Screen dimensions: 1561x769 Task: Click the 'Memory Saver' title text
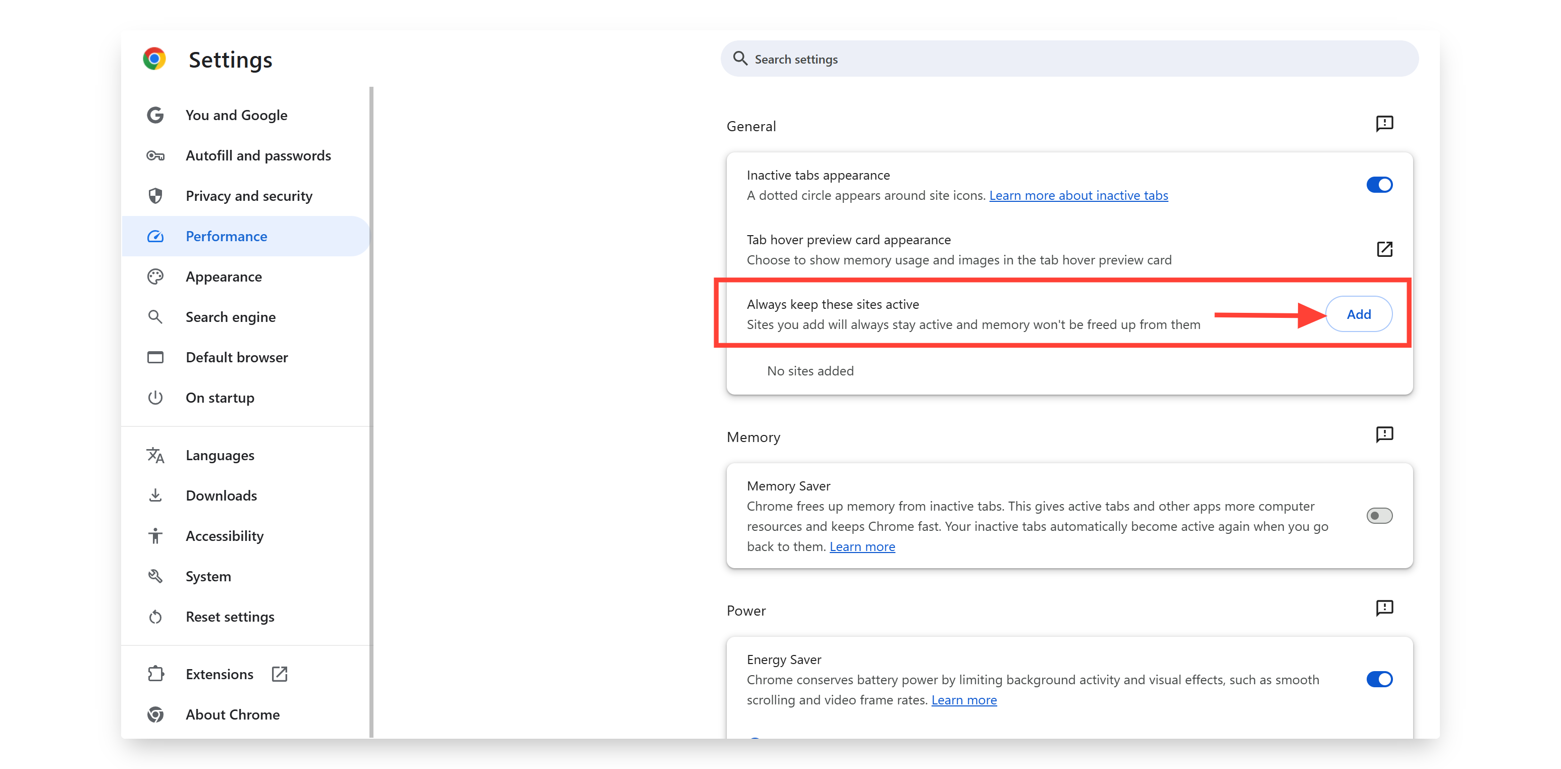788,486
